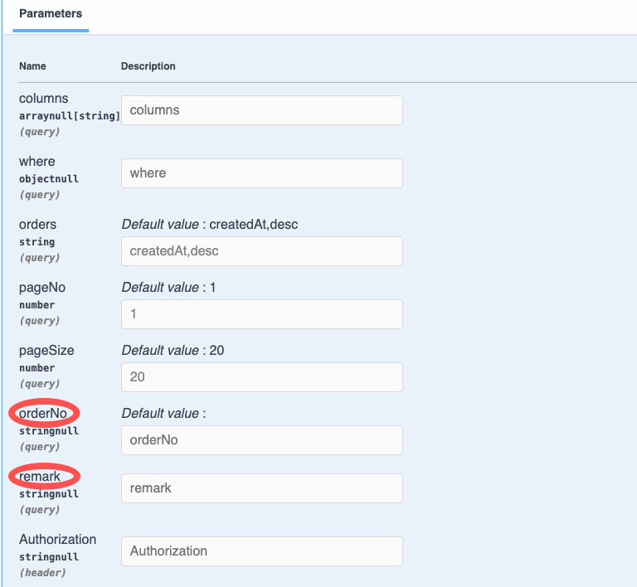
Task: Click the Name column header
Action: (x=32, y=66)
